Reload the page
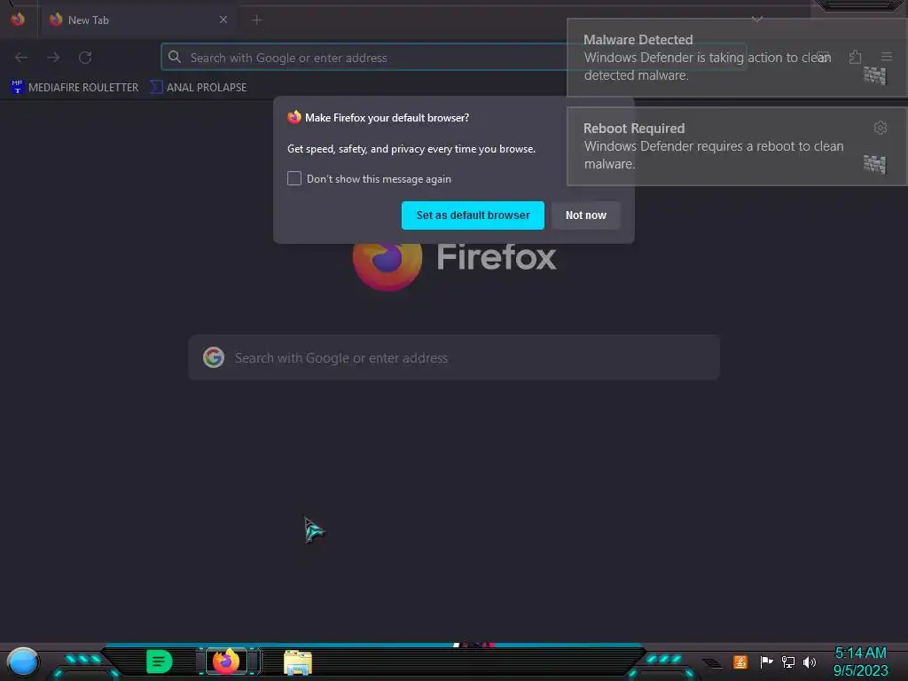908x681 pixels. (x=85, y=58)
